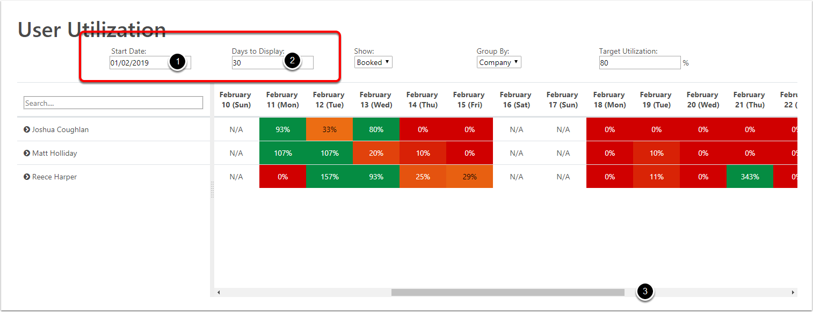Select the February 14 (Thu) column header
Image resolution: width=813 pixels, height=312 pixels.
point(422,100)
